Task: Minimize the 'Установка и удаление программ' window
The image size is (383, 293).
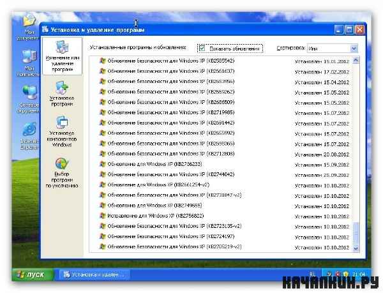Action: coord(338,30)
